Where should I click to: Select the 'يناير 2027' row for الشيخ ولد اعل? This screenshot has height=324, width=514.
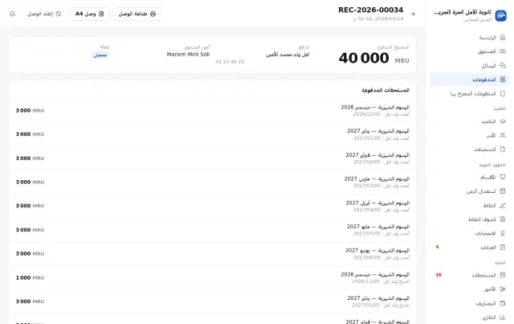(x=213, y=301)
